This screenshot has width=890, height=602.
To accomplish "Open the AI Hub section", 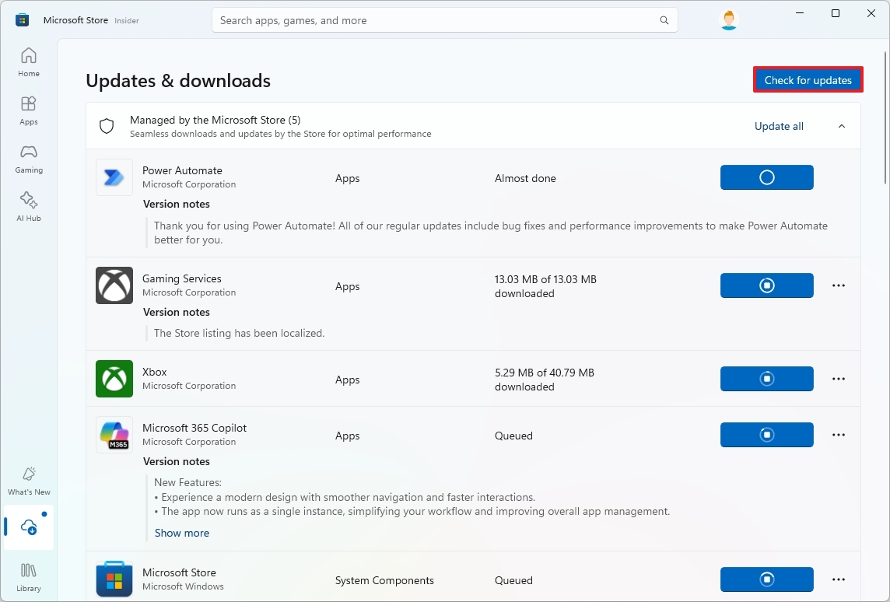I will tap(28, 205).
